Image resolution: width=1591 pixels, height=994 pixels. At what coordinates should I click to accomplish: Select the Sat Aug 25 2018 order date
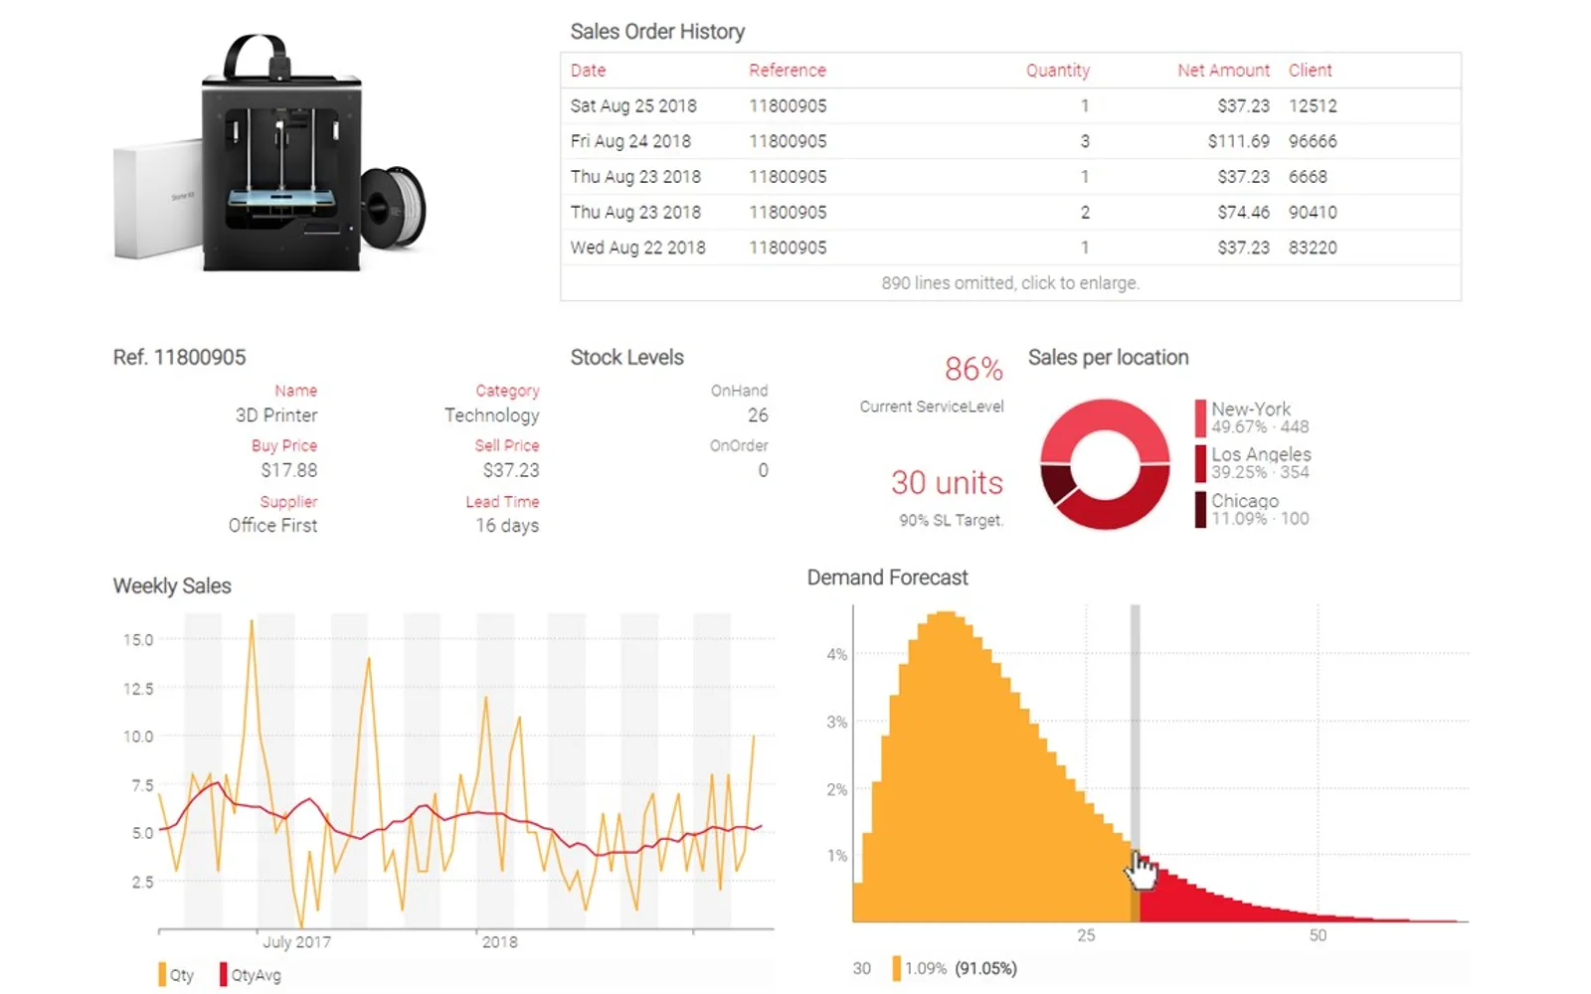click(x=633, y=105)
